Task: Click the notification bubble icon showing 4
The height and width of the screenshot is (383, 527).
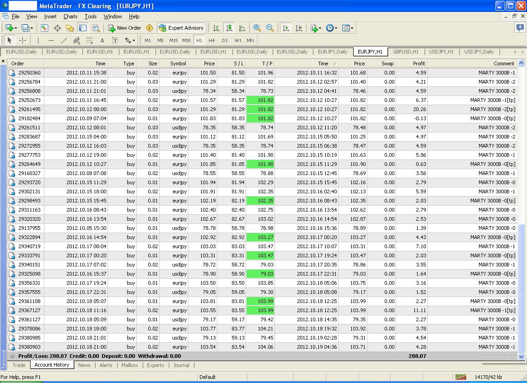Action: tap(520, 28)
